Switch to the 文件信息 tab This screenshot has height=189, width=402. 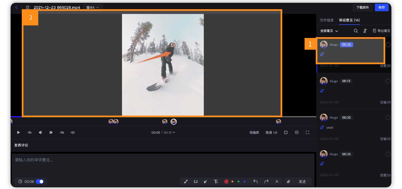tap(327, 20)
